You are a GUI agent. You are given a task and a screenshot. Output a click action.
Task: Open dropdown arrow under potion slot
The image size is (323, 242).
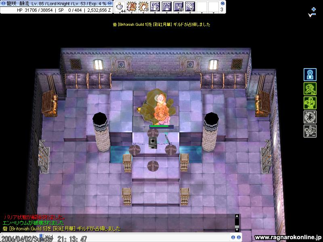point(120,13)
